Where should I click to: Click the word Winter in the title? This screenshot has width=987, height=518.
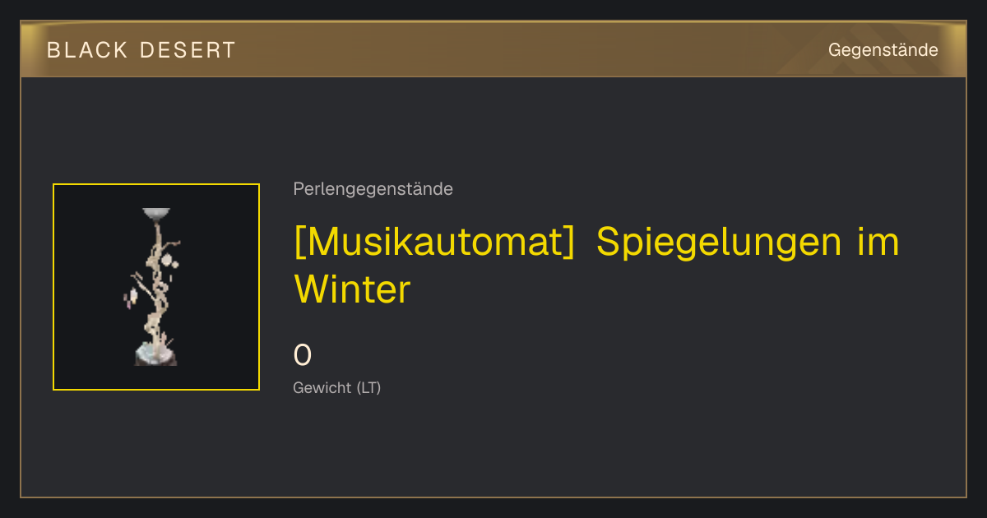click(352, 289)
